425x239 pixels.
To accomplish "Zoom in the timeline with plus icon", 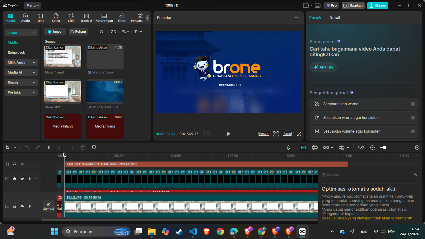I will 418,148.
